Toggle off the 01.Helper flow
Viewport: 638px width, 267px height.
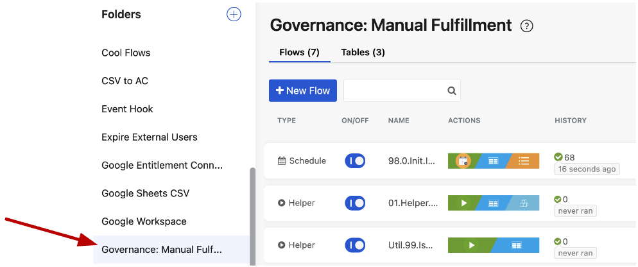(355, 203)
